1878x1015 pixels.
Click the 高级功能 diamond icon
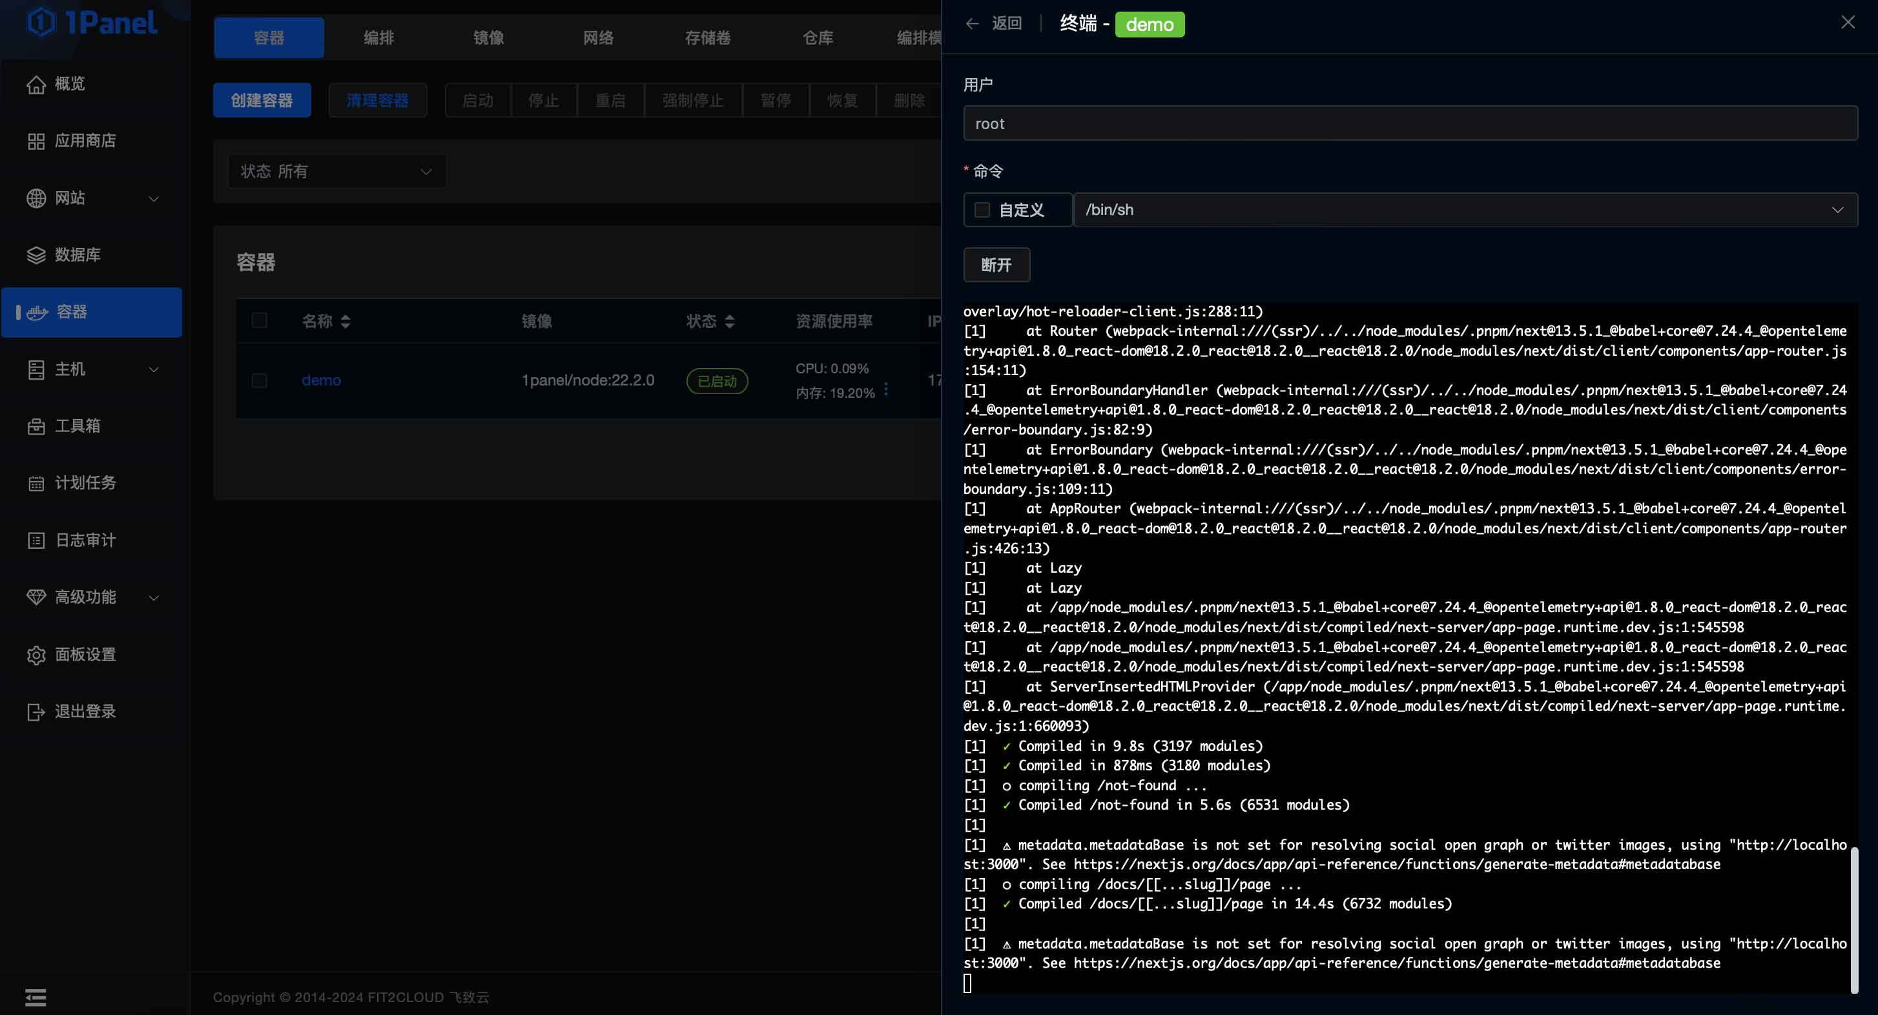click(36, 597)
